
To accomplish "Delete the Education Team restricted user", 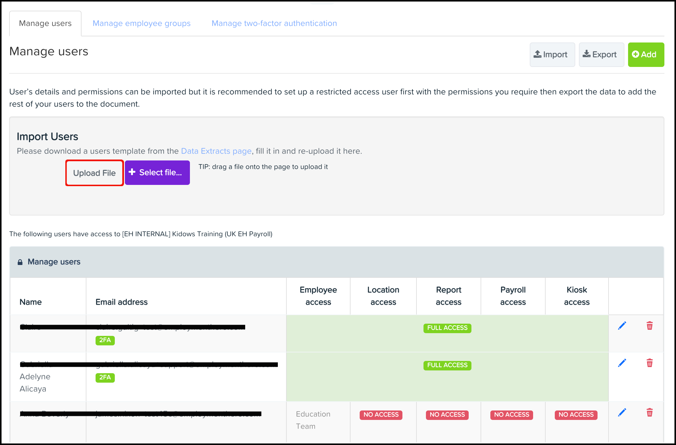I will click(650, 413).
